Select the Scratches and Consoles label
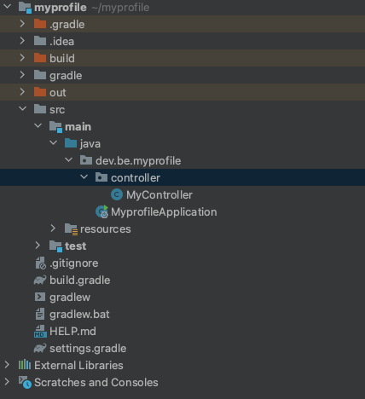 (x=96, y=383)
